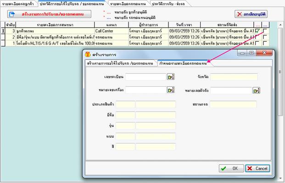This screenshot has width=285, height=183.
Task: Click the ผู้ทำรายการ column header
Action: click(x=149, y=25)
